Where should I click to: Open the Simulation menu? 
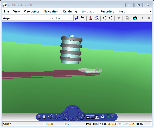[89, 11]
